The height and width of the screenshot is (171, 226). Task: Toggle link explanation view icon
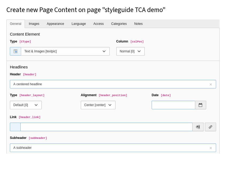pyautogui.click(x=198, y=127)
